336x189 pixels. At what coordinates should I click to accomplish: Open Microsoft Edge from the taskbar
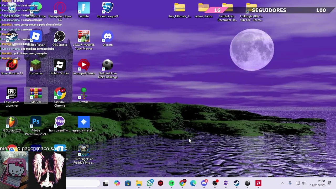point(193,183)
